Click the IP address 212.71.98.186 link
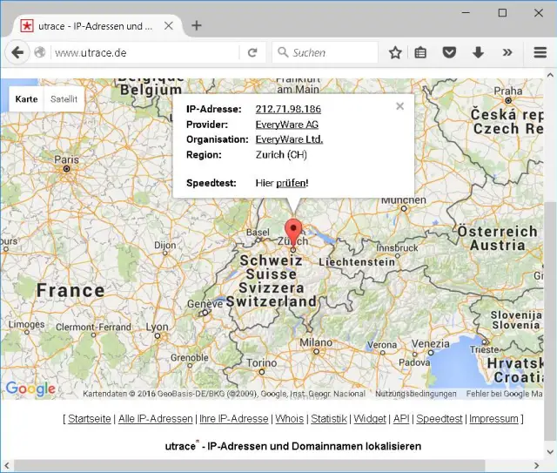This screenshot has width=557, height=473. coord(288,109)
